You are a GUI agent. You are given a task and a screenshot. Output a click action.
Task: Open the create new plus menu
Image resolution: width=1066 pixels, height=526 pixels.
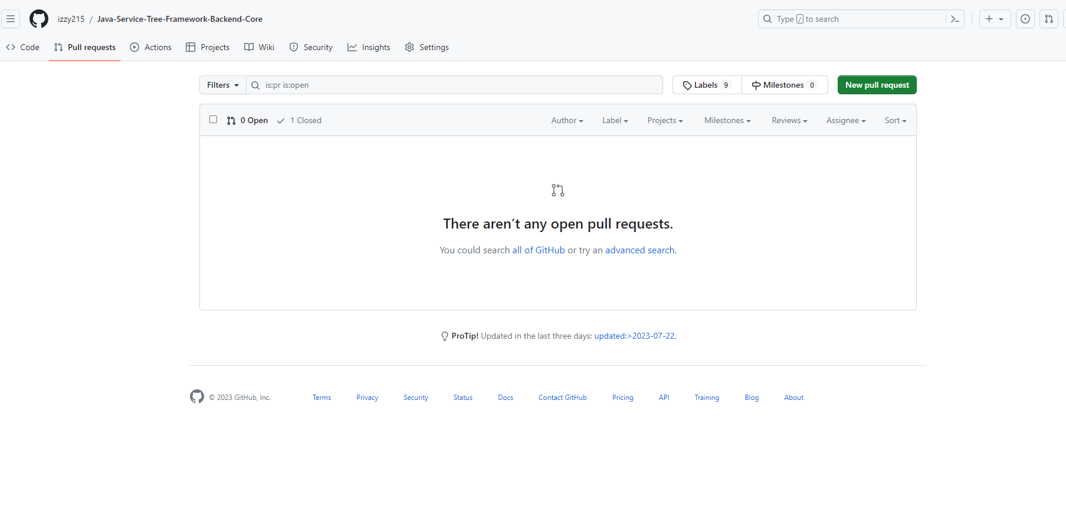tap(995, 19)
